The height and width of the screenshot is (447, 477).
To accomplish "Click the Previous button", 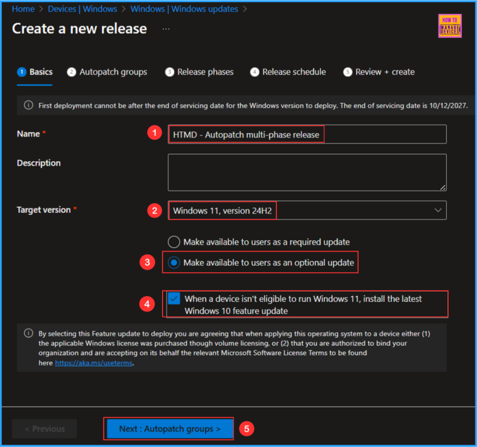I will point(44,429).
